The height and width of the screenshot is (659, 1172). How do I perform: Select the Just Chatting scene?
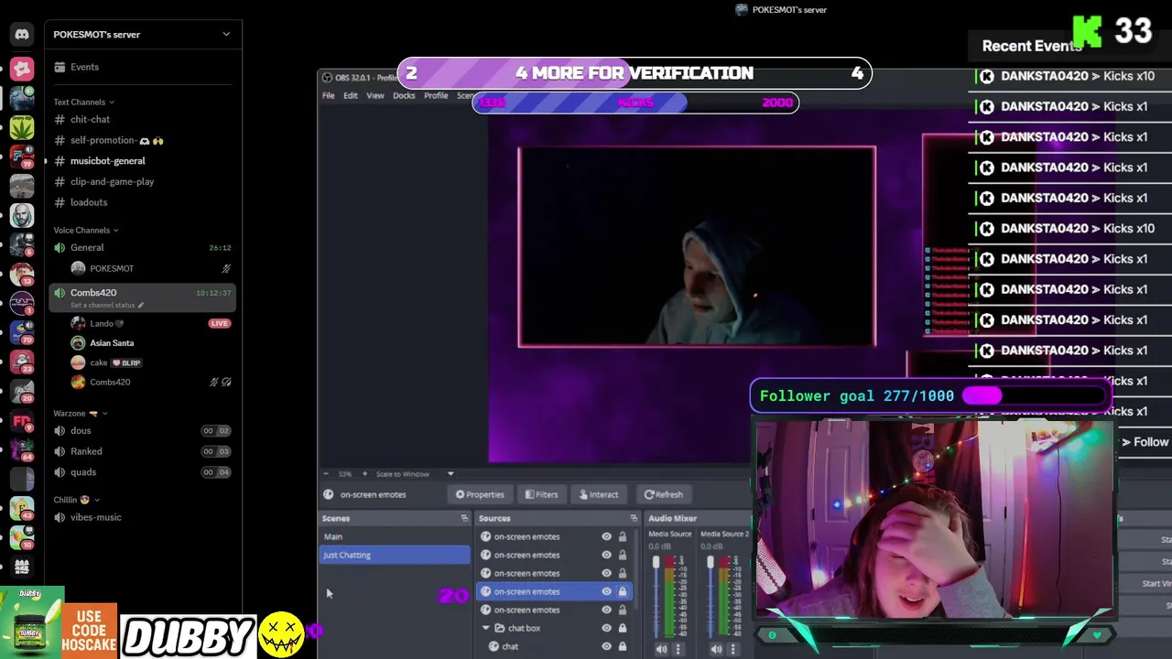tap(395, 555)
